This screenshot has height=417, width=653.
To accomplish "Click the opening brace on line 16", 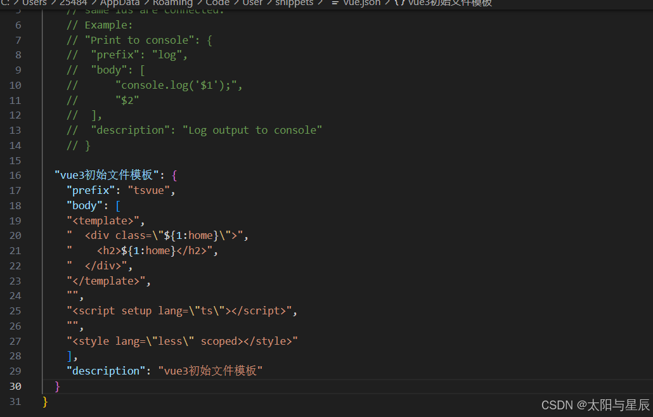I will pos(174,175).
